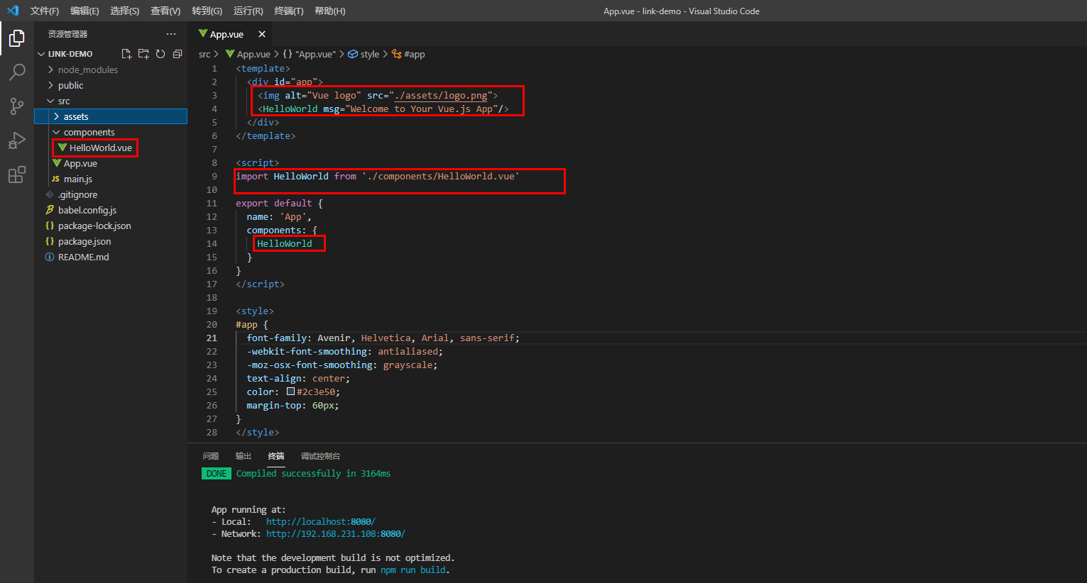Click braces icon beside package-lock.json
The height and width of the screenshot is (583, 1087).
pyautogui.click(x=50, y=226)
